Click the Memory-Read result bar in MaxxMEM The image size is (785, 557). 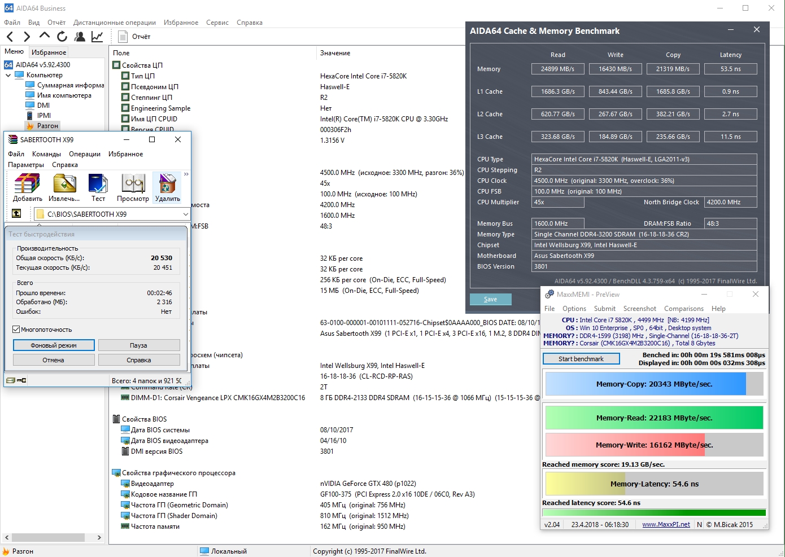click(654, 418)
